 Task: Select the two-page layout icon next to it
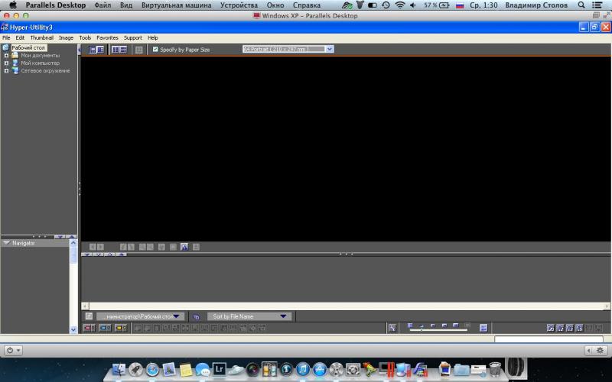pyautogui.click(x=100, y=50)
